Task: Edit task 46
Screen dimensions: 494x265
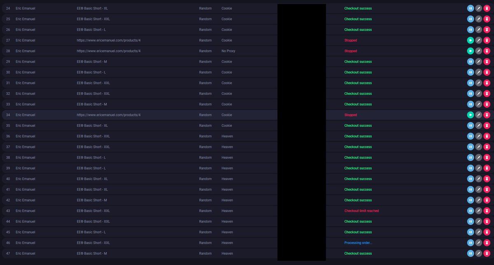Action: (x=478, y=243)
